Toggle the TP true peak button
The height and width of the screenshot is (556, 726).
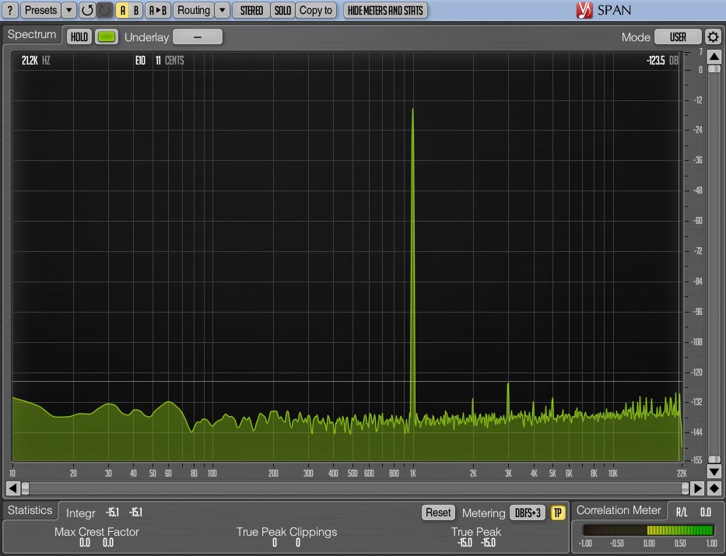(x=557, y=512)
